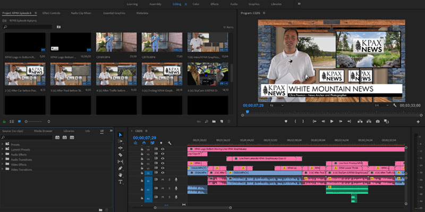Screen dimensions: 425x212
Task: Select the Track Select Forward tool
Action: coord(121,141)
